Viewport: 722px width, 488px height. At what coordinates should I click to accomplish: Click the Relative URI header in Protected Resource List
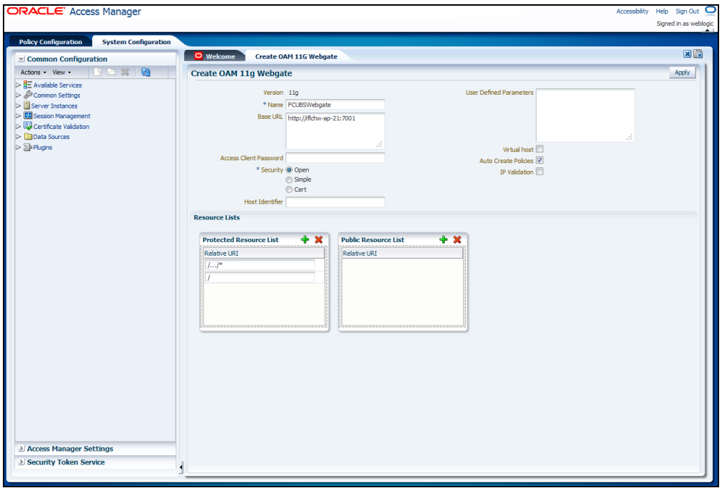[264, 254]
